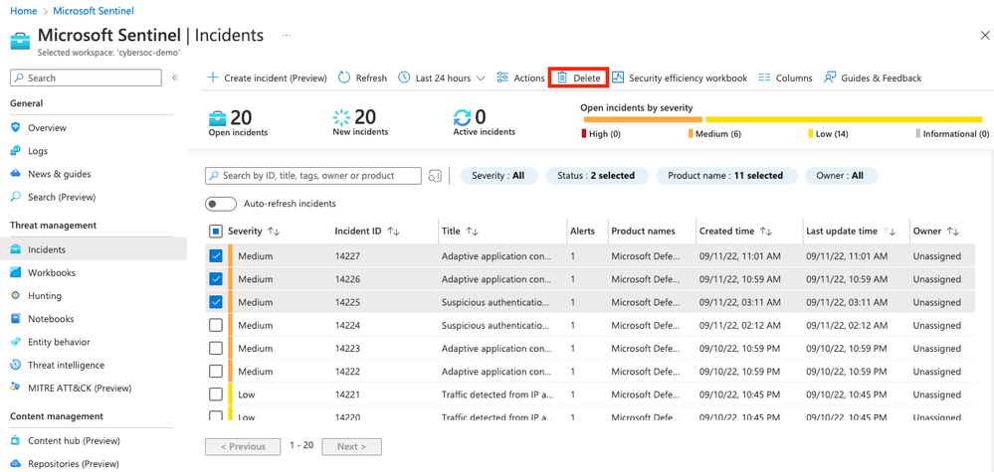The height and width of the screenshot is (472, 994).
Task: Sort by the Created time column header
Action: click(x=735, y=231)
